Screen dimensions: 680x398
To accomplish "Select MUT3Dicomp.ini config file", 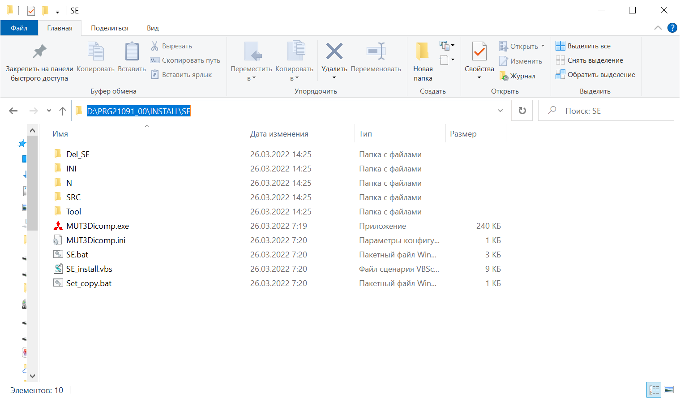I will (96, 240).
